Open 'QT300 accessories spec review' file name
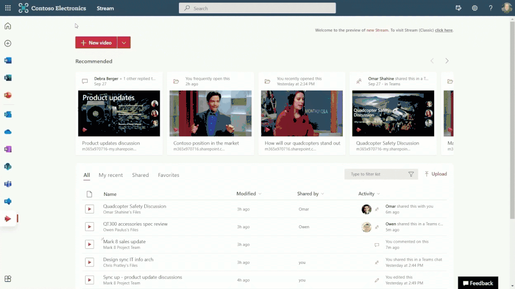This screenshot has height=289, width=515. click(x=135, y=224)
